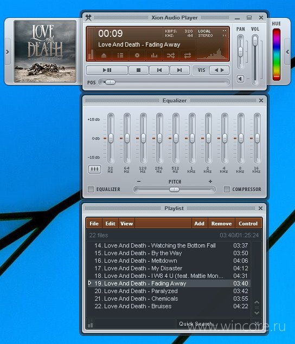Click the play/pause button
The height and width of the screenshot is (344, 295).
tap(107, 70)
